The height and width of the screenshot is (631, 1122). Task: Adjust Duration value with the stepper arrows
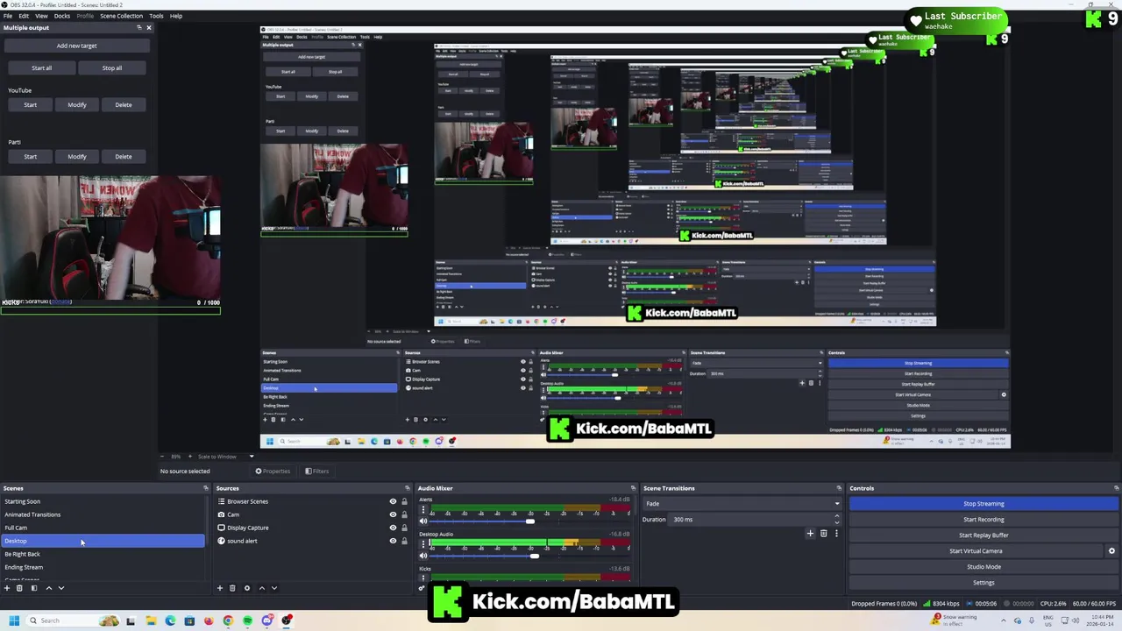(837, 520)
